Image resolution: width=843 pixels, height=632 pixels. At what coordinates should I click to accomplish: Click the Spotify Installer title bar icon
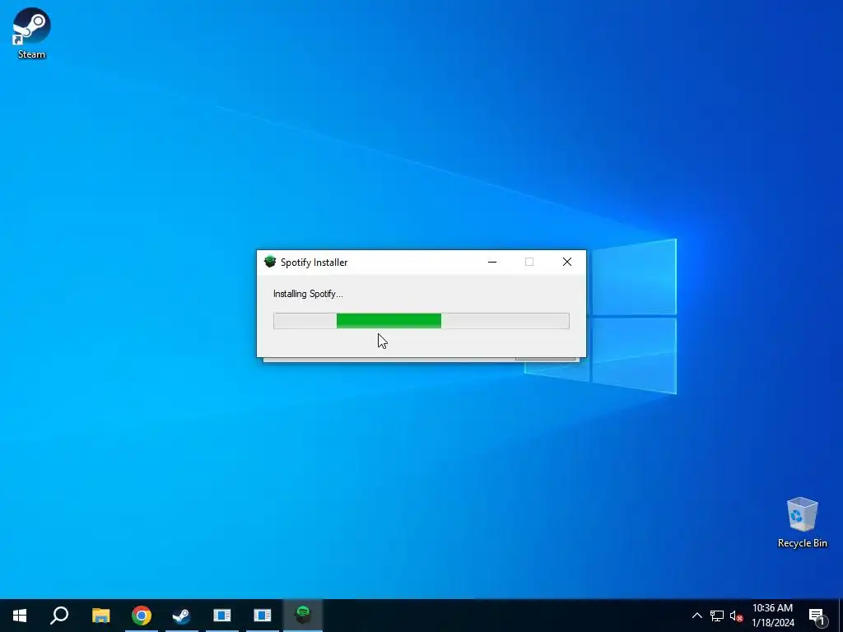(270, 262)
